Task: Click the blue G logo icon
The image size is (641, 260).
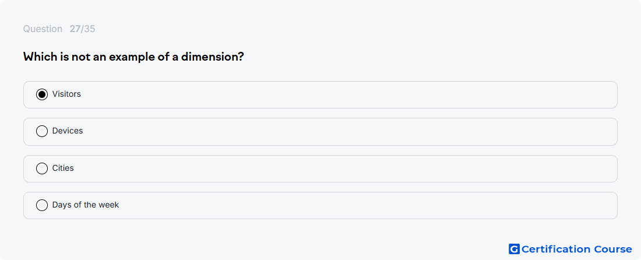Action: [514, 249]
